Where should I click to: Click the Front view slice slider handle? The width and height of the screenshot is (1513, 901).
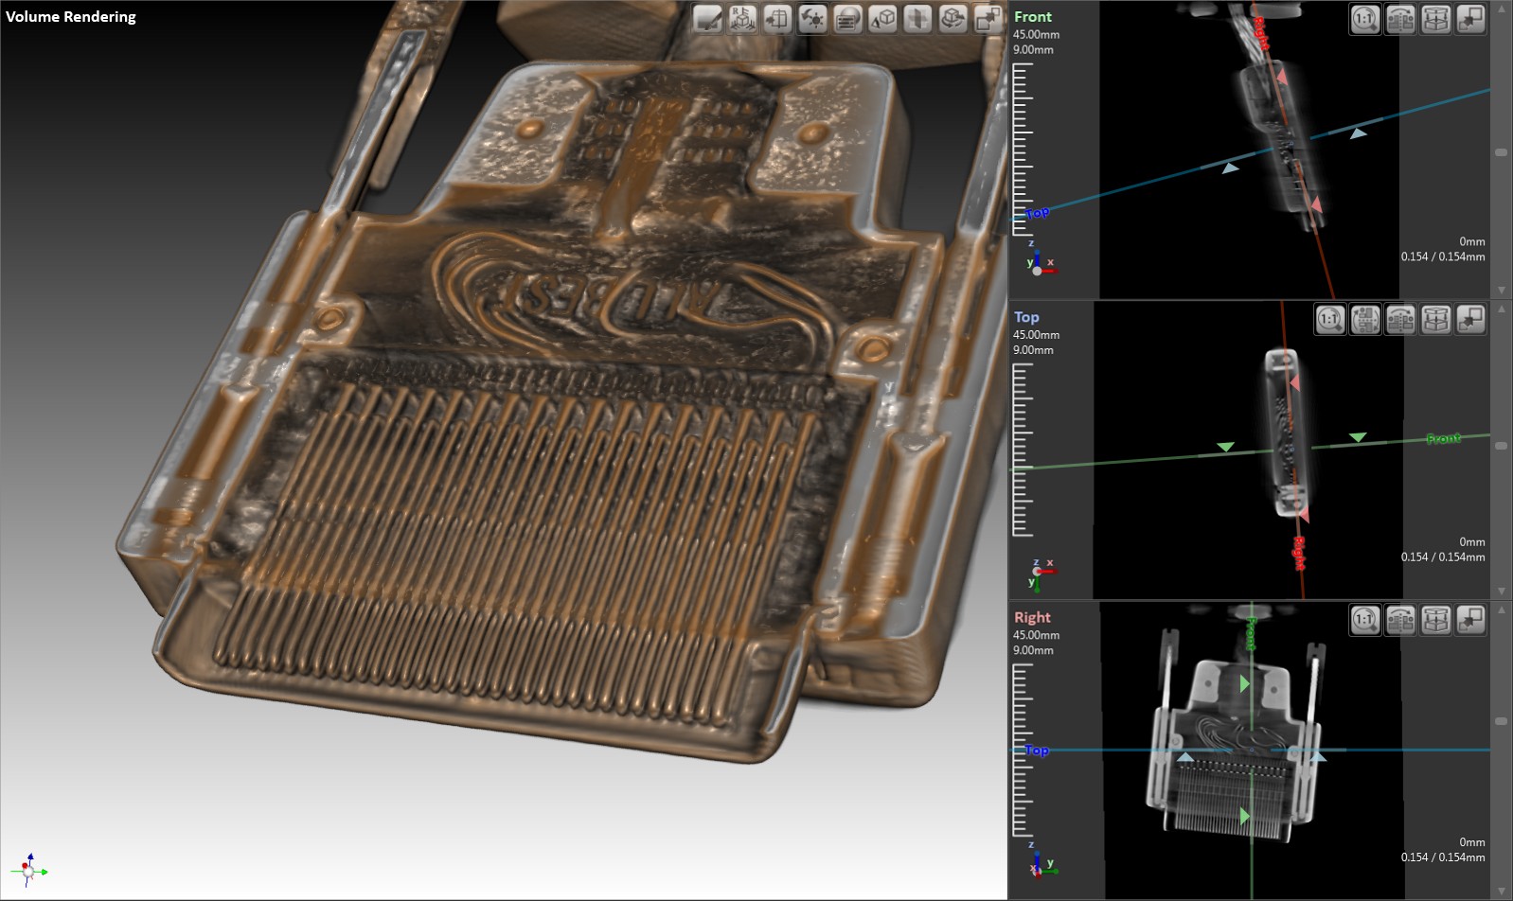[1502, 152]
